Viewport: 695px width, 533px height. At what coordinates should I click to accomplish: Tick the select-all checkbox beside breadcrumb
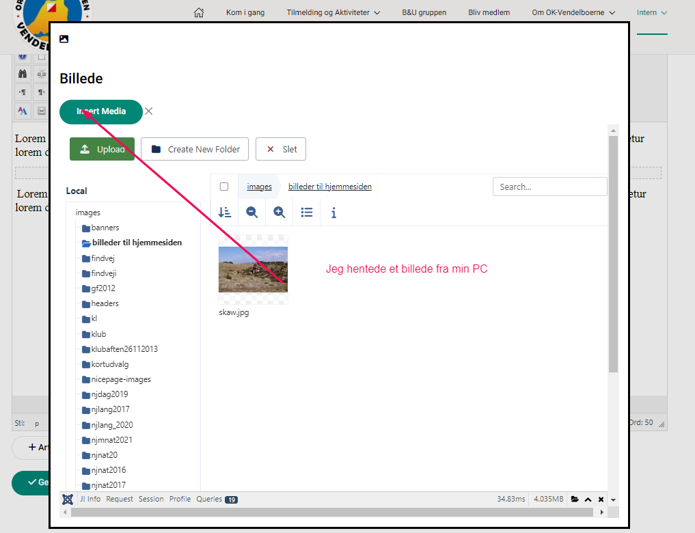coord(224,187)
